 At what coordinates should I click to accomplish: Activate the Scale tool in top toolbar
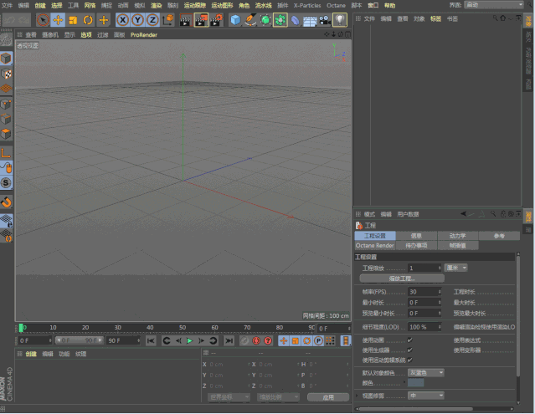[73, 20]
